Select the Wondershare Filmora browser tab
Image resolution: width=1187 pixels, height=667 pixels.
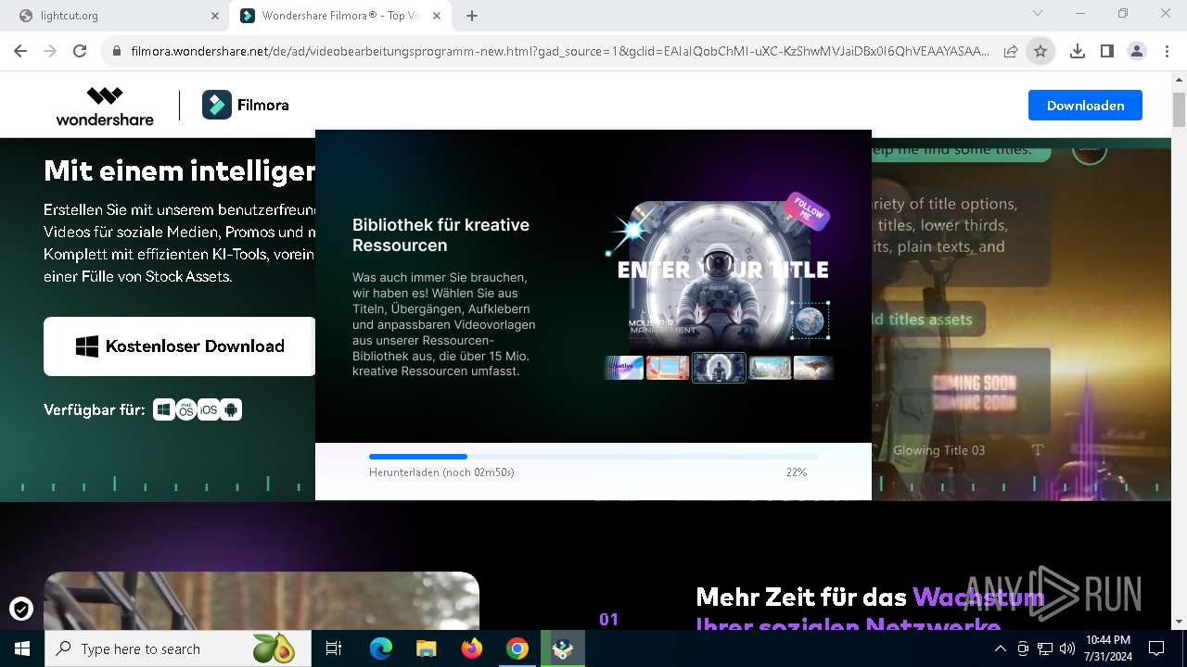coord(340,16)
